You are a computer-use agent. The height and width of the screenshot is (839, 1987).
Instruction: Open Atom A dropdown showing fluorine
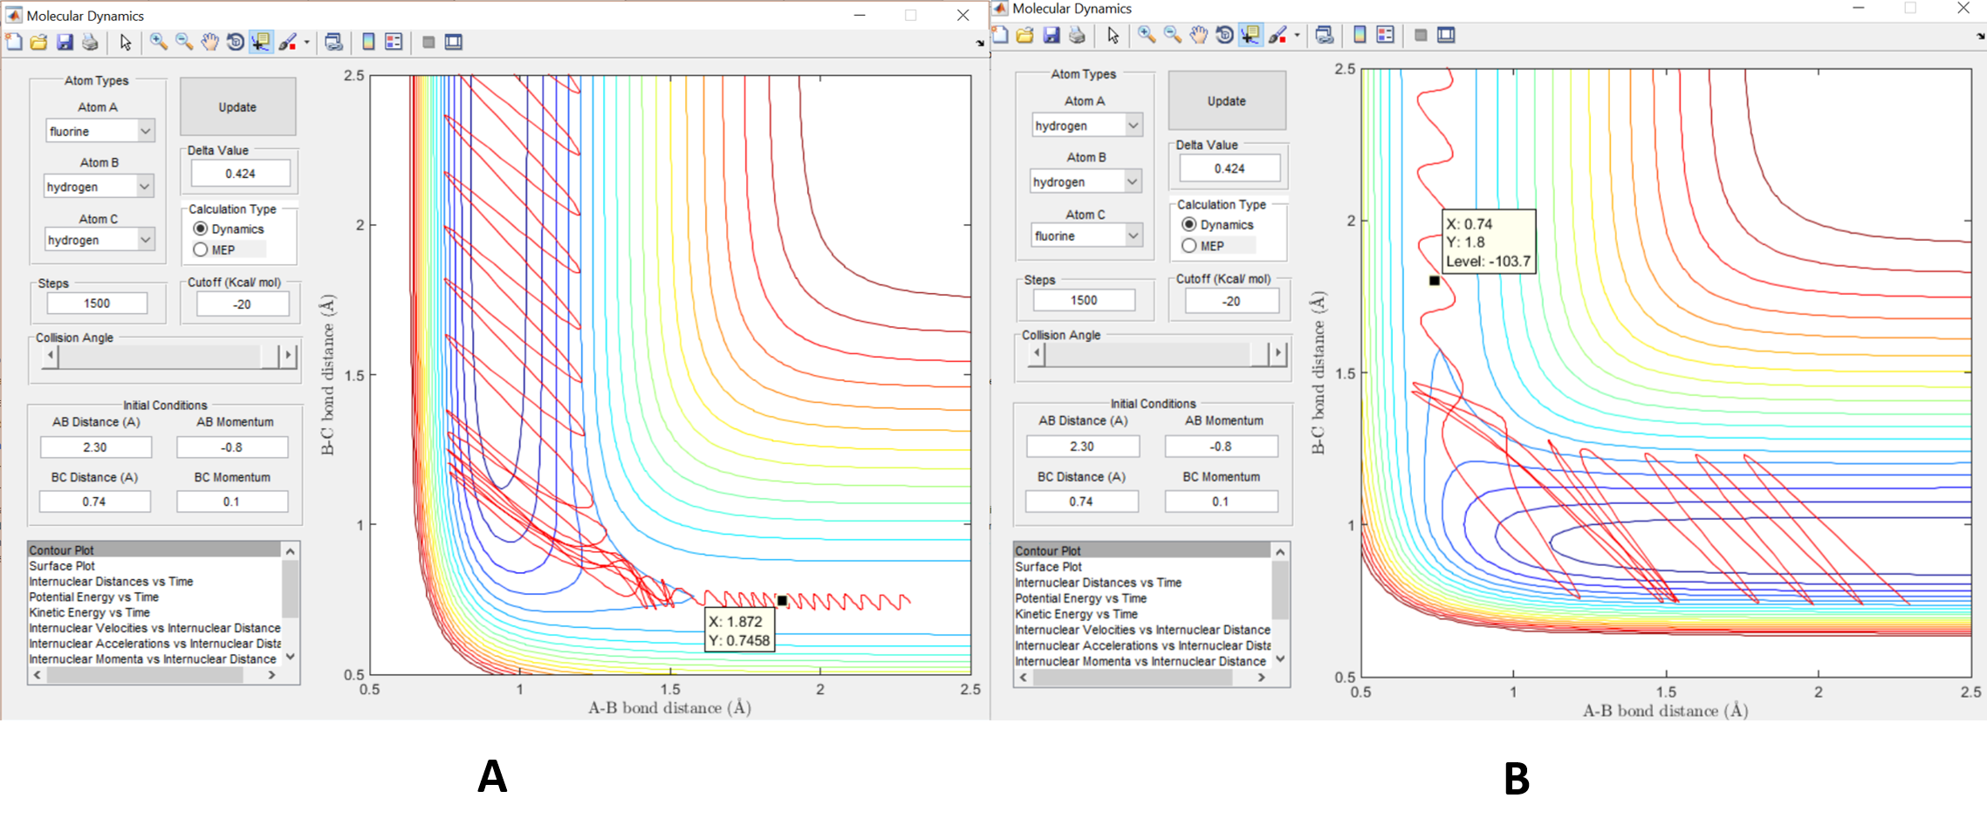tap(99, 132)
